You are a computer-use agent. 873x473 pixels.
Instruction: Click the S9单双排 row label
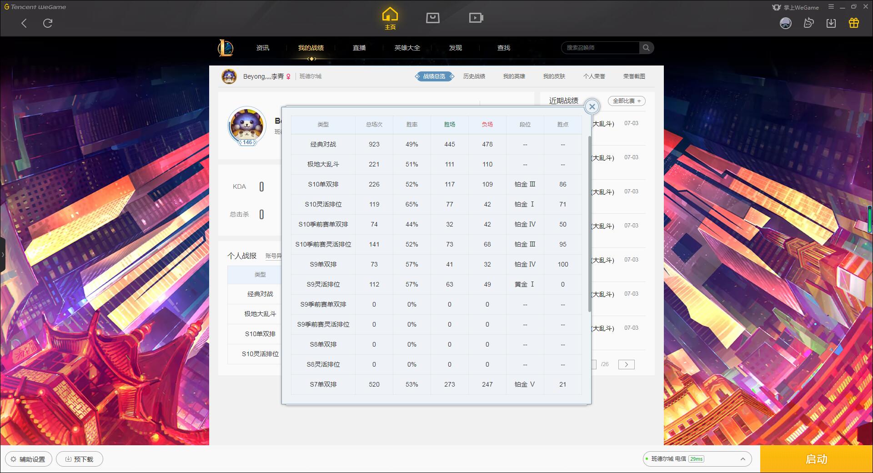pyautogui.click(x=323, y=264)
